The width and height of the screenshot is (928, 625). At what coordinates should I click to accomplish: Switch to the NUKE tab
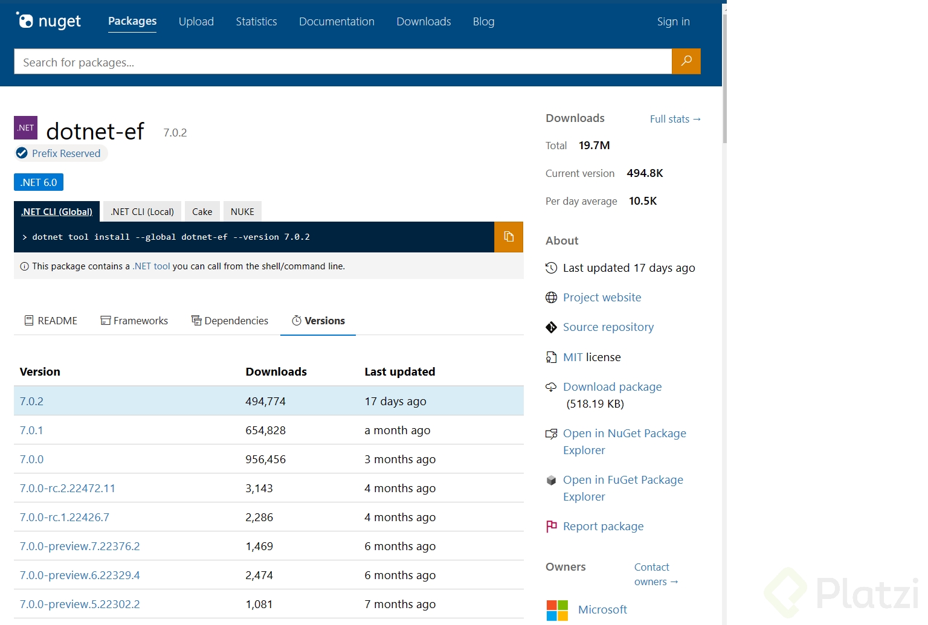click(x=242, y=211)
